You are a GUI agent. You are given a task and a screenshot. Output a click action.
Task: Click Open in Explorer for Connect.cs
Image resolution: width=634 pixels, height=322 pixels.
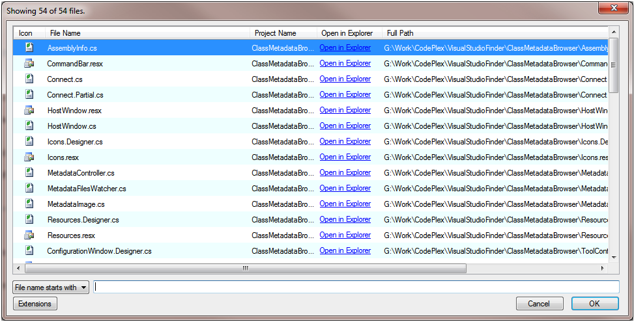(x=345, y=79)
